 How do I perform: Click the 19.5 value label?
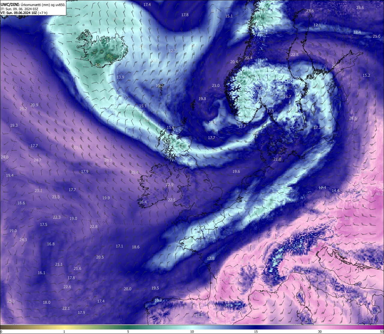point(155,288)
